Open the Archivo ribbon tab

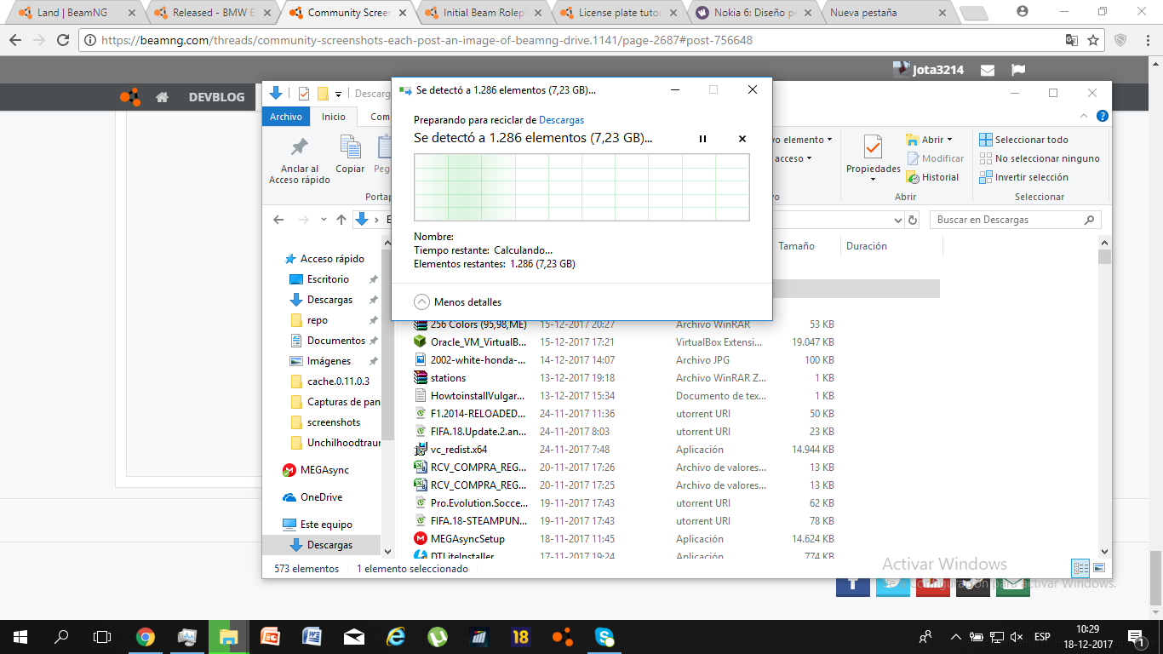(x=286, y=117)
